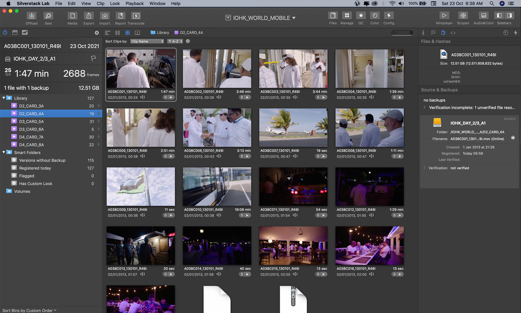Click the Report toolbar icon
This screenshot has height=313, width=521.
120,16
